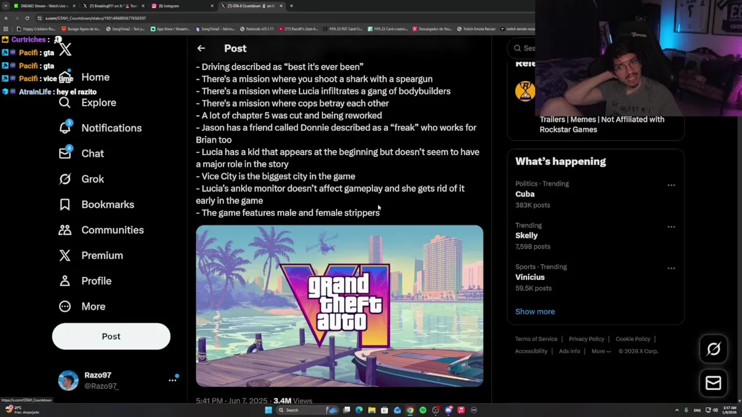Open Razo97 profile avatar at bottom

click(68, 380)
